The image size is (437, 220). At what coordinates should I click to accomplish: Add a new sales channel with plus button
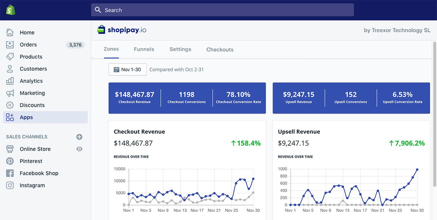click(x=79, y=137)
